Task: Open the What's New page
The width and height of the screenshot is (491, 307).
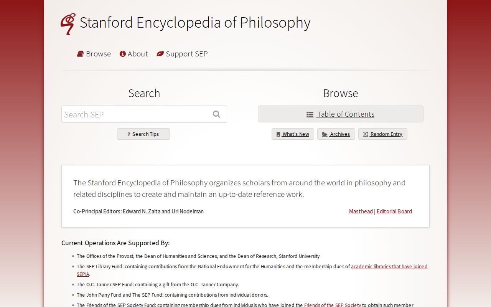Action: click(x=296, y=134)
